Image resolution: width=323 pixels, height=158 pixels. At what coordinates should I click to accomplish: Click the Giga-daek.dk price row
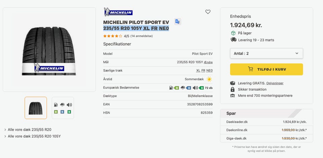coord(266,138)
